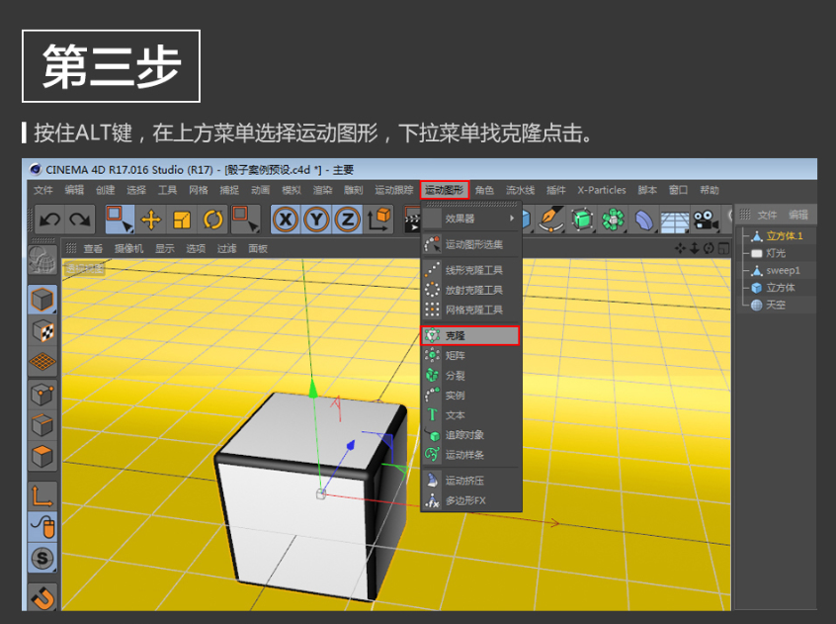Click the Undo arrow in the toolbar
836x624 pixels.
pyautogui.click(x=50, y=219)
